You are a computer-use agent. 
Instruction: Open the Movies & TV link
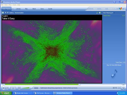click(112, 9)
